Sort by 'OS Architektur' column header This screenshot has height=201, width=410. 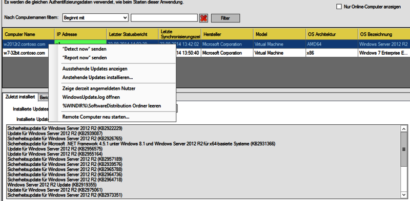point(332,34)
